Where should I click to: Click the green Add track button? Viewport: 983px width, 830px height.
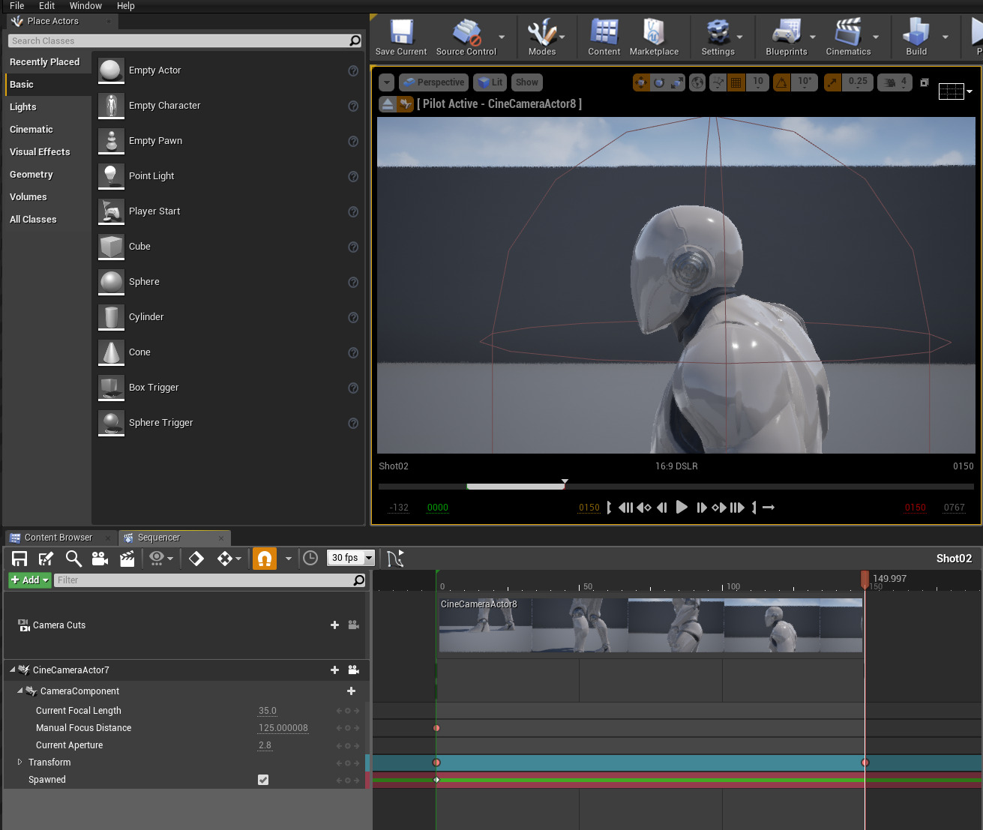click(30, 580)
